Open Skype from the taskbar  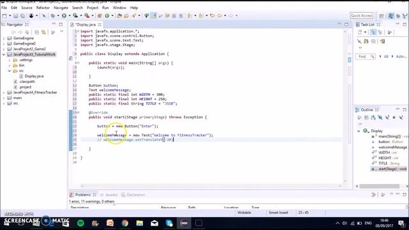click(x=169, y=223)
